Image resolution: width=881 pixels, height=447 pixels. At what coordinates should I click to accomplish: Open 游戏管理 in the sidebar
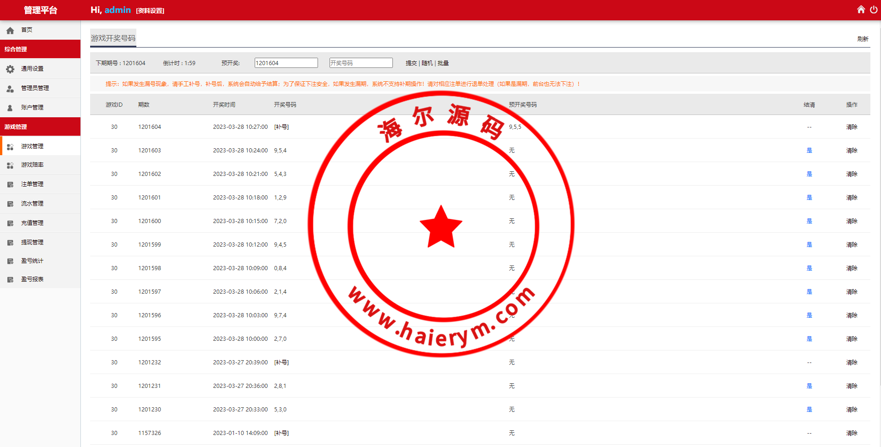(32, 146)
